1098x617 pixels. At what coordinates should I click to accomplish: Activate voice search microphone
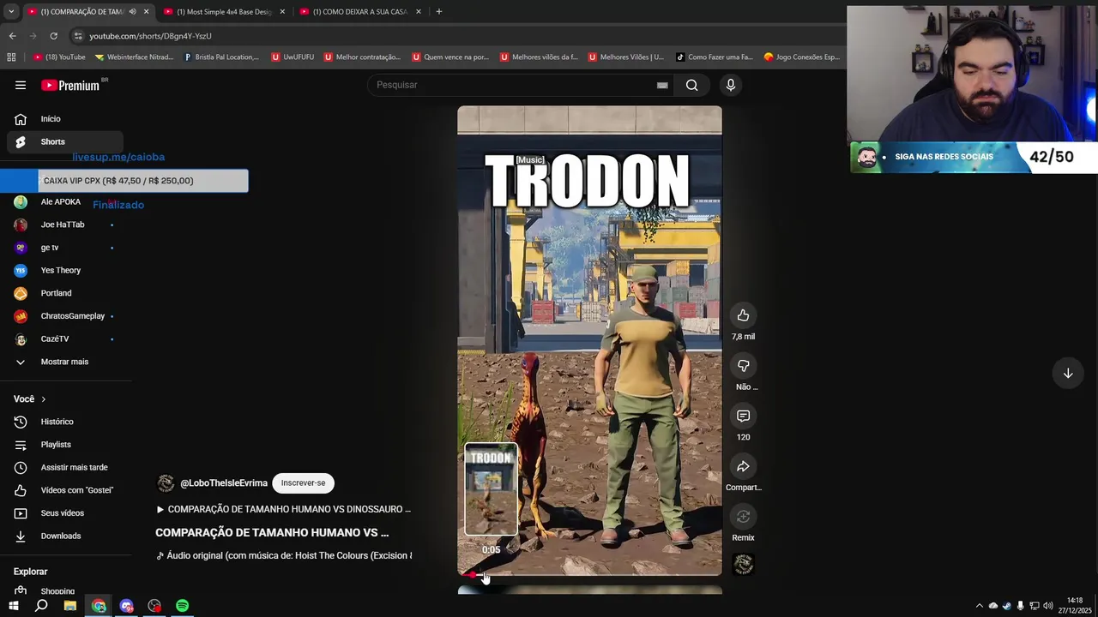tap(731, 85)
